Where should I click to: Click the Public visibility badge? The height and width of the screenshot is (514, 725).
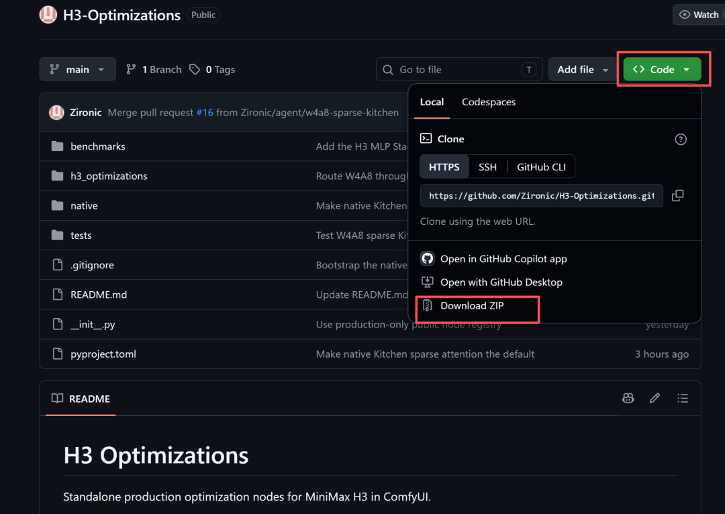click(203, 15)
